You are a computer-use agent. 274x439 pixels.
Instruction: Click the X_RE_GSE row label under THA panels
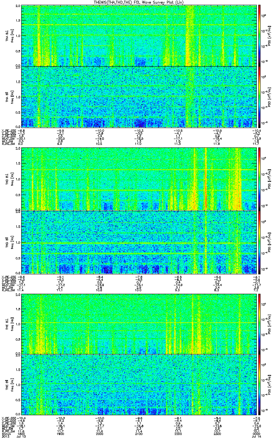[9, 130]
